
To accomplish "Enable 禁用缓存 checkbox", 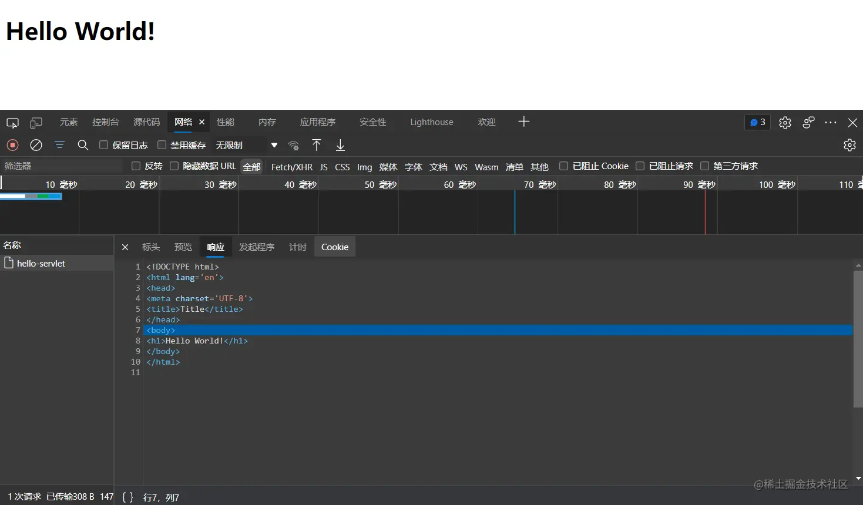I will coord(162,145).
